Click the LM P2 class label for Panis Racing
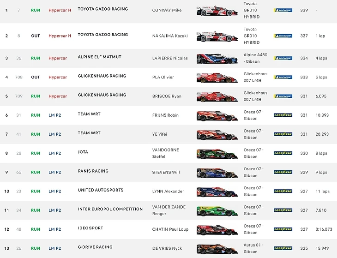 tap(55, 172)
